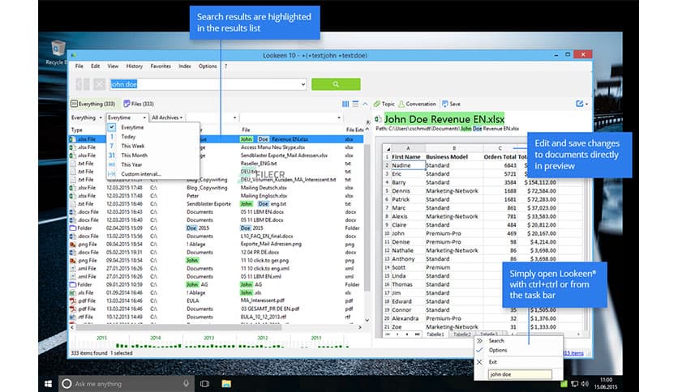Image resolution: width=678 pixels, height=392 pixels.
Task: Click the 15 items status link
Action: pyautogui.click(x=573, y=353)
